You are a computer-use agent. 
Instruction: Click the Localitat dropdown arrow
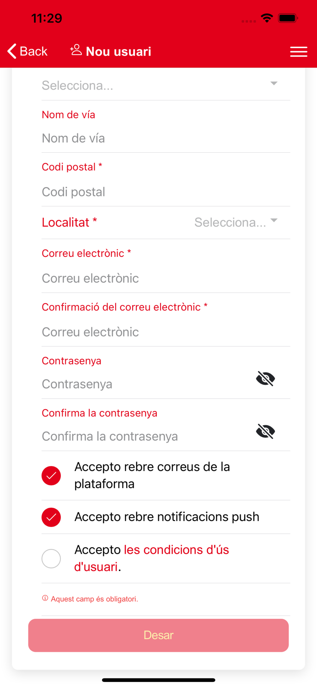274,221
